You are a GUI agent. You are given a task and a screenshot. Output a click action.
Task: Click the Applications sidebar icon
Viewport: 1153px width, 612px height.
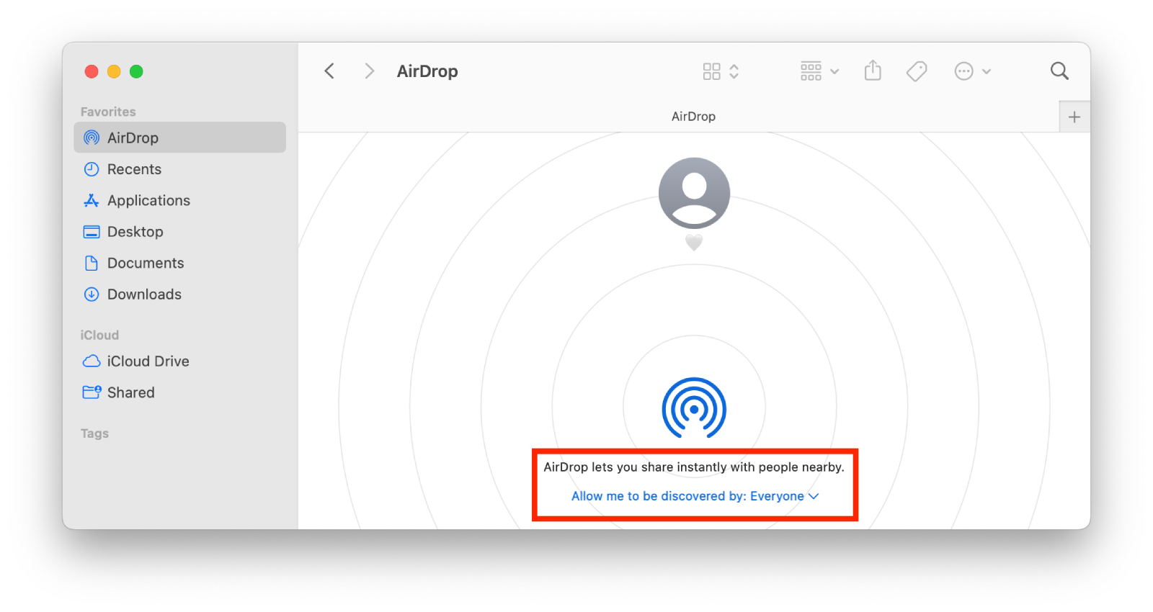[x=92, y=200]
